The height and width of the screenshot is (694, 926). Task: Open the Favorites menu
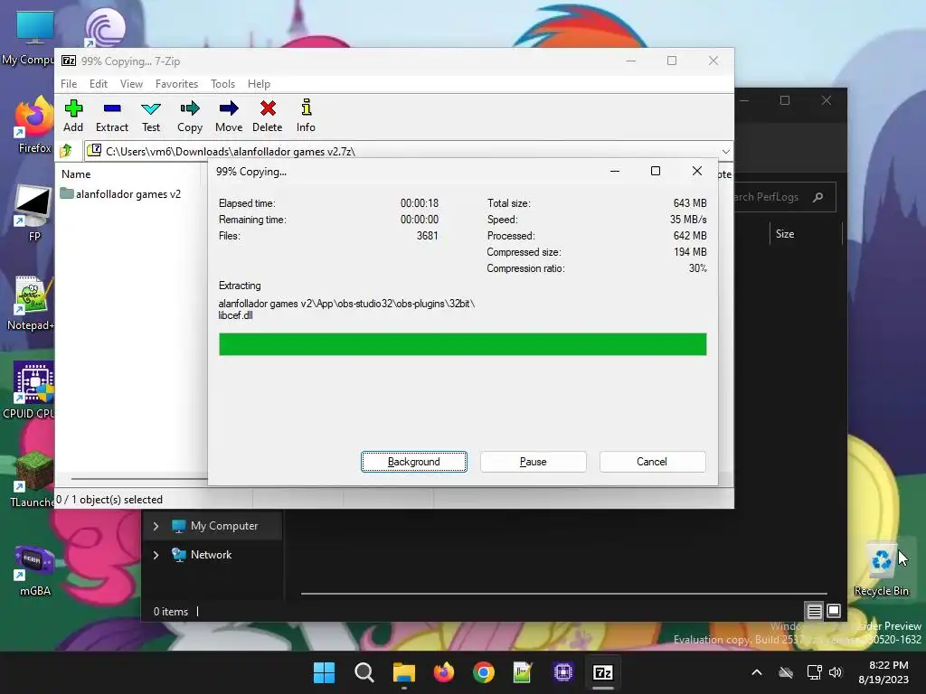point(176,84)
